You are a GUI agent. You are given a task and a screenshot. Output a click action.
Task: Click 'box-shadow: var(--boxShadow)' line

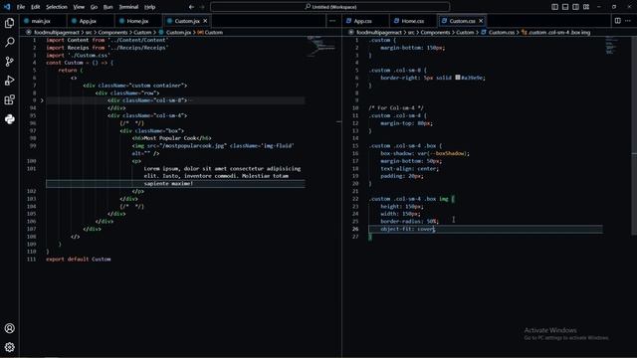(x=425, y=153)
